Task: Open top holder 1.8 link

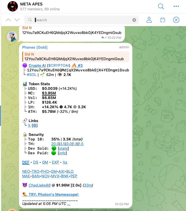Action: click(75, 144)
